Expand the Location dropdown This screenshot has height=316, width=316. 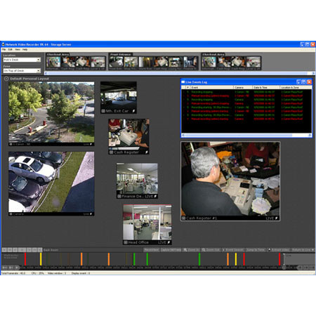(38, 60)
